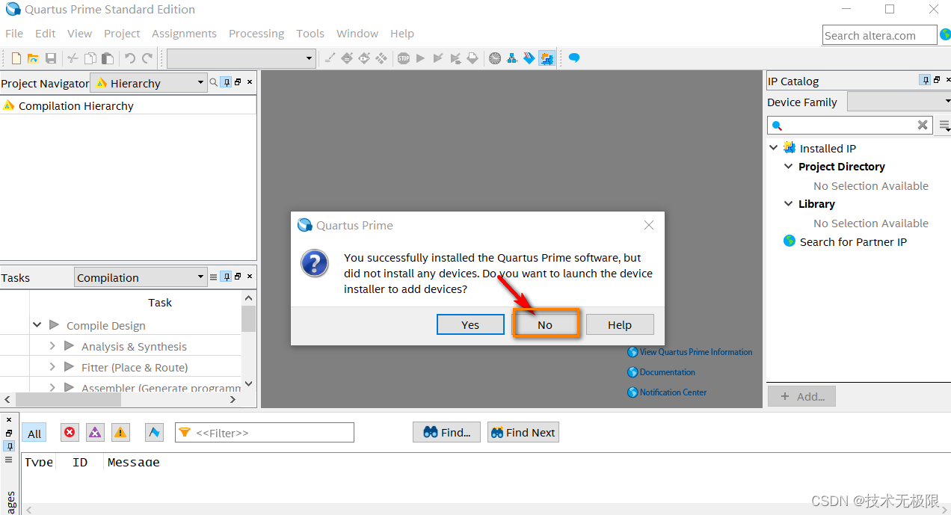Click the Search altera.com input field
The width and height of the screenshot is (951, 515).
(879, 35)
